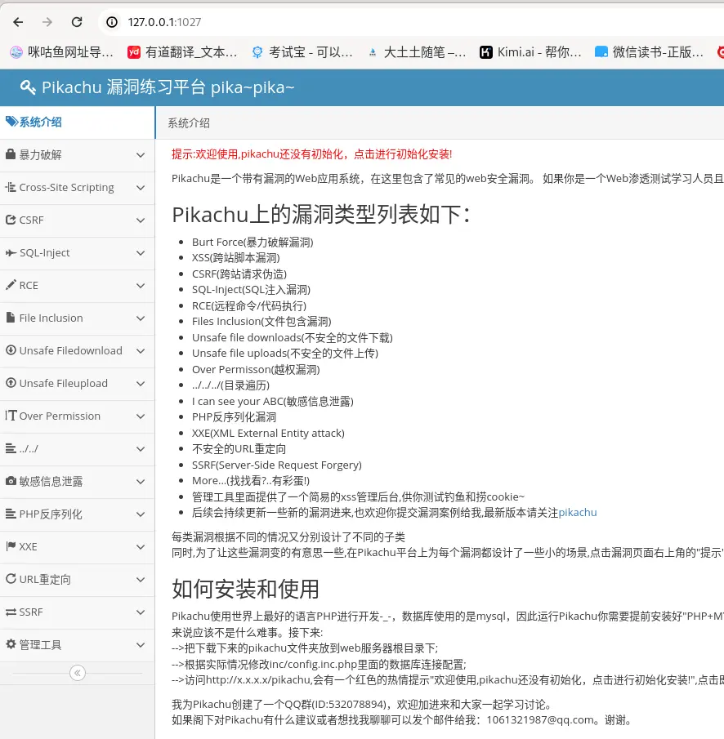Click the Unsafe Fileupload upload icon
This screenshot has height=739, width=724.
click(x=11, y=383)
